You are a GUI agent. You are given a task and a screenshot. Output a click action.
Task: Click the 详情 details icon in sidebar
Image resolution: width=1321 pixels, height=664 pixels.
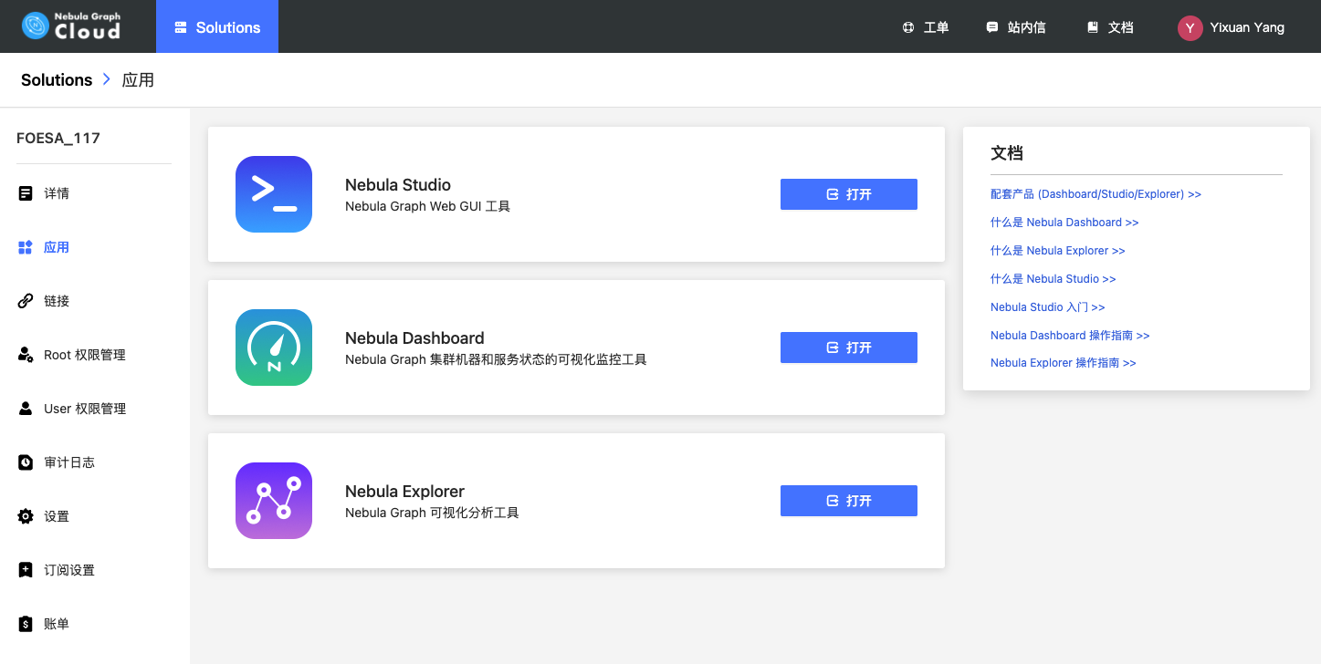[x=26, y=193]
